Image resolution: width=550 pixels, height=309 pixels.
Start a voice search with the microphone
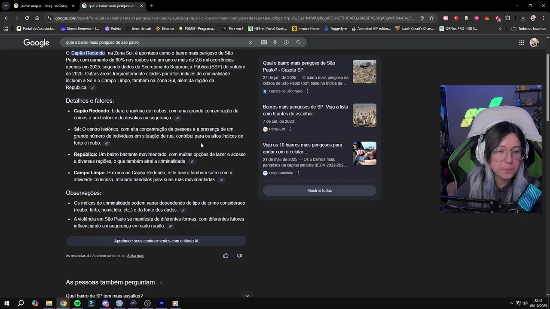point(275,42)
